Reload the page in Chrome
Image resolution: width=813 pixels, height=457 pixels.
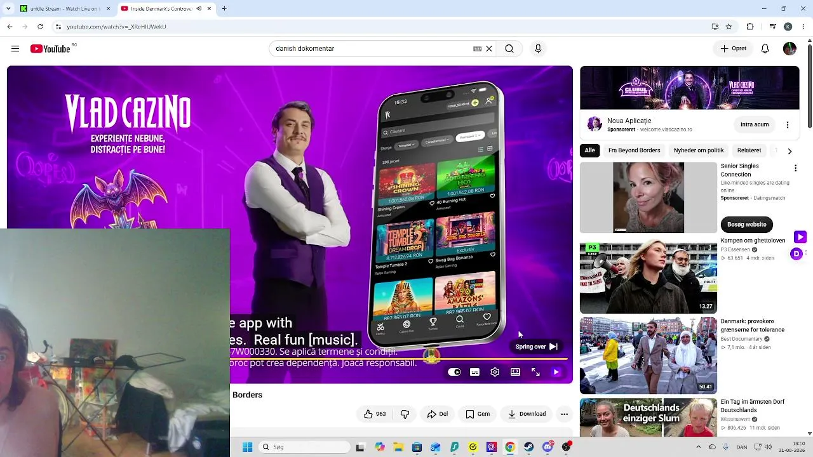(x=40, y=27)
